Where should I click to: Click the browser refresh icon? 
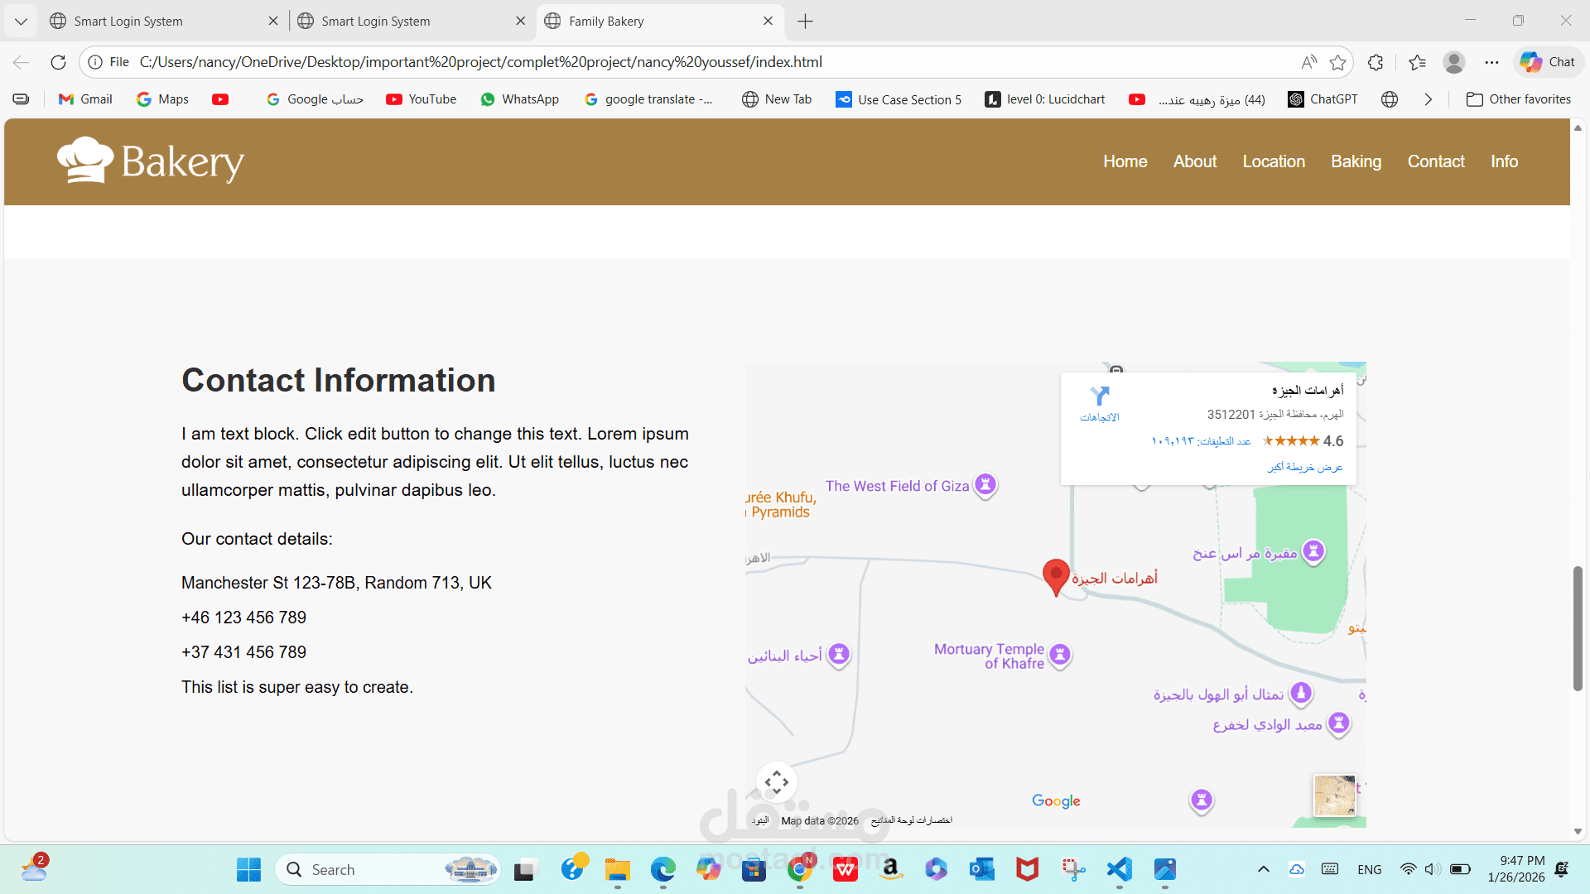[58, 62]
